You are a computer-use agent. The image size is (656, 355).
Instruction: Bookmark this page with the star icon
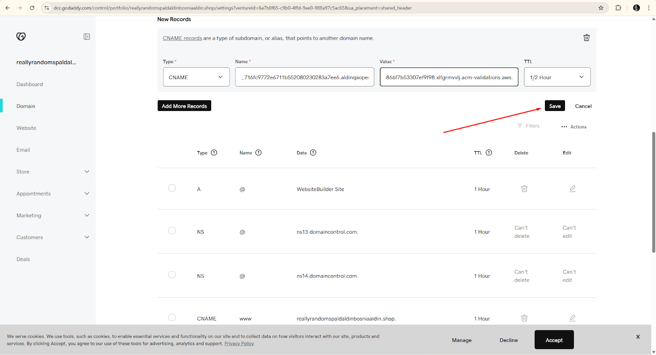point(601,8)
